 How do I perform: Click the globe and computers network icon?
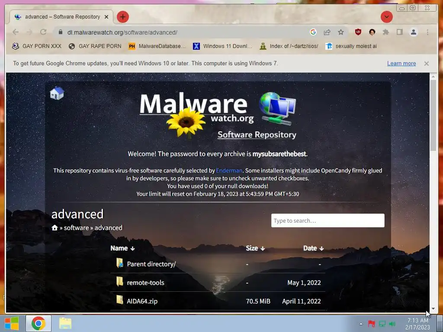click(x=277, y=109)
